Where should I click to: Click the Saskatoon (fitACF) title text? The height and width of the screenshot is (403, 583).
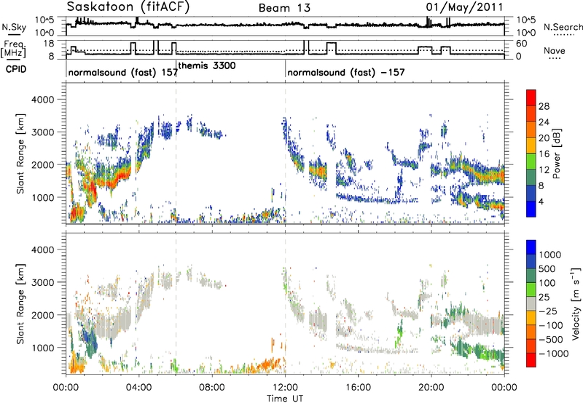point(128,7)
